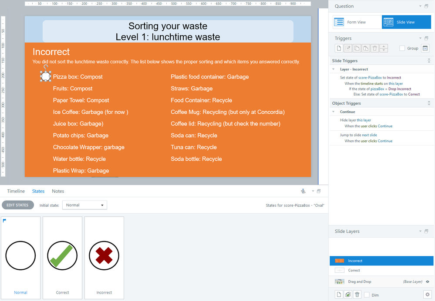Switch to Slide View
Screen dimensions: 435x301
(406, 22)
